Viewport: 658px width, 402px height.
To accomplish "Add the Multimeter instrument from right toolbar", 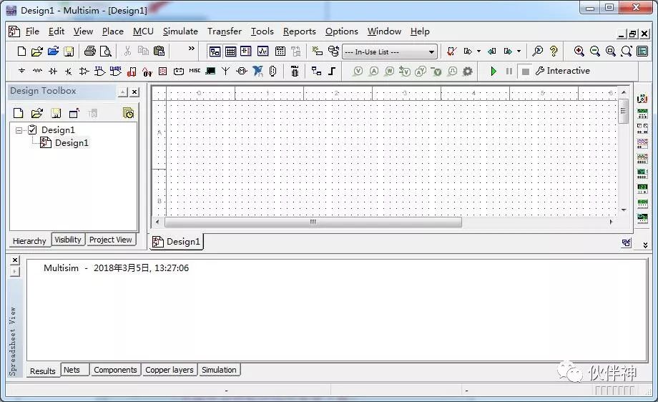I will [x=642, y=99].
